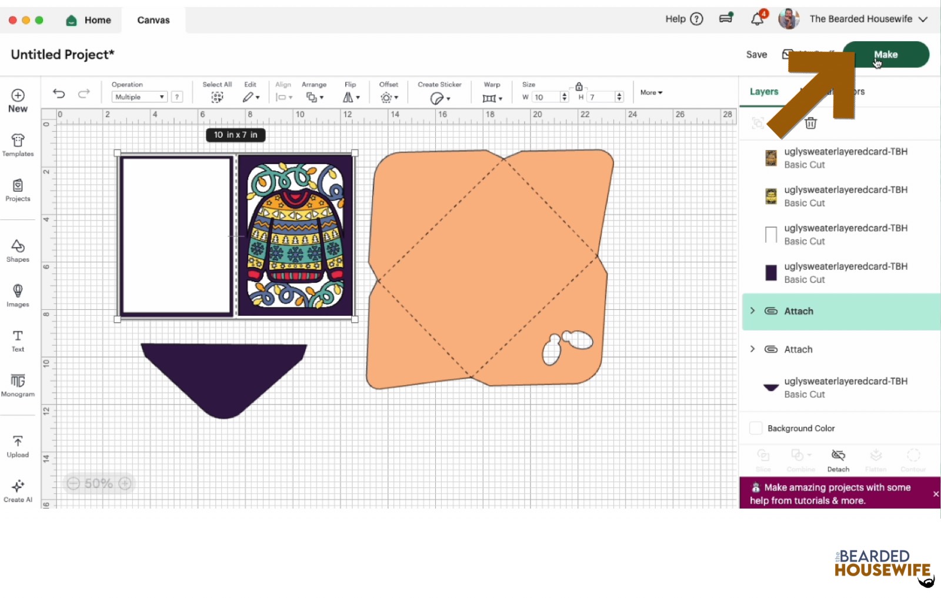941x598 pixels.
Task: Click the Upload icon in sidebar
Action: pos(18,446)
